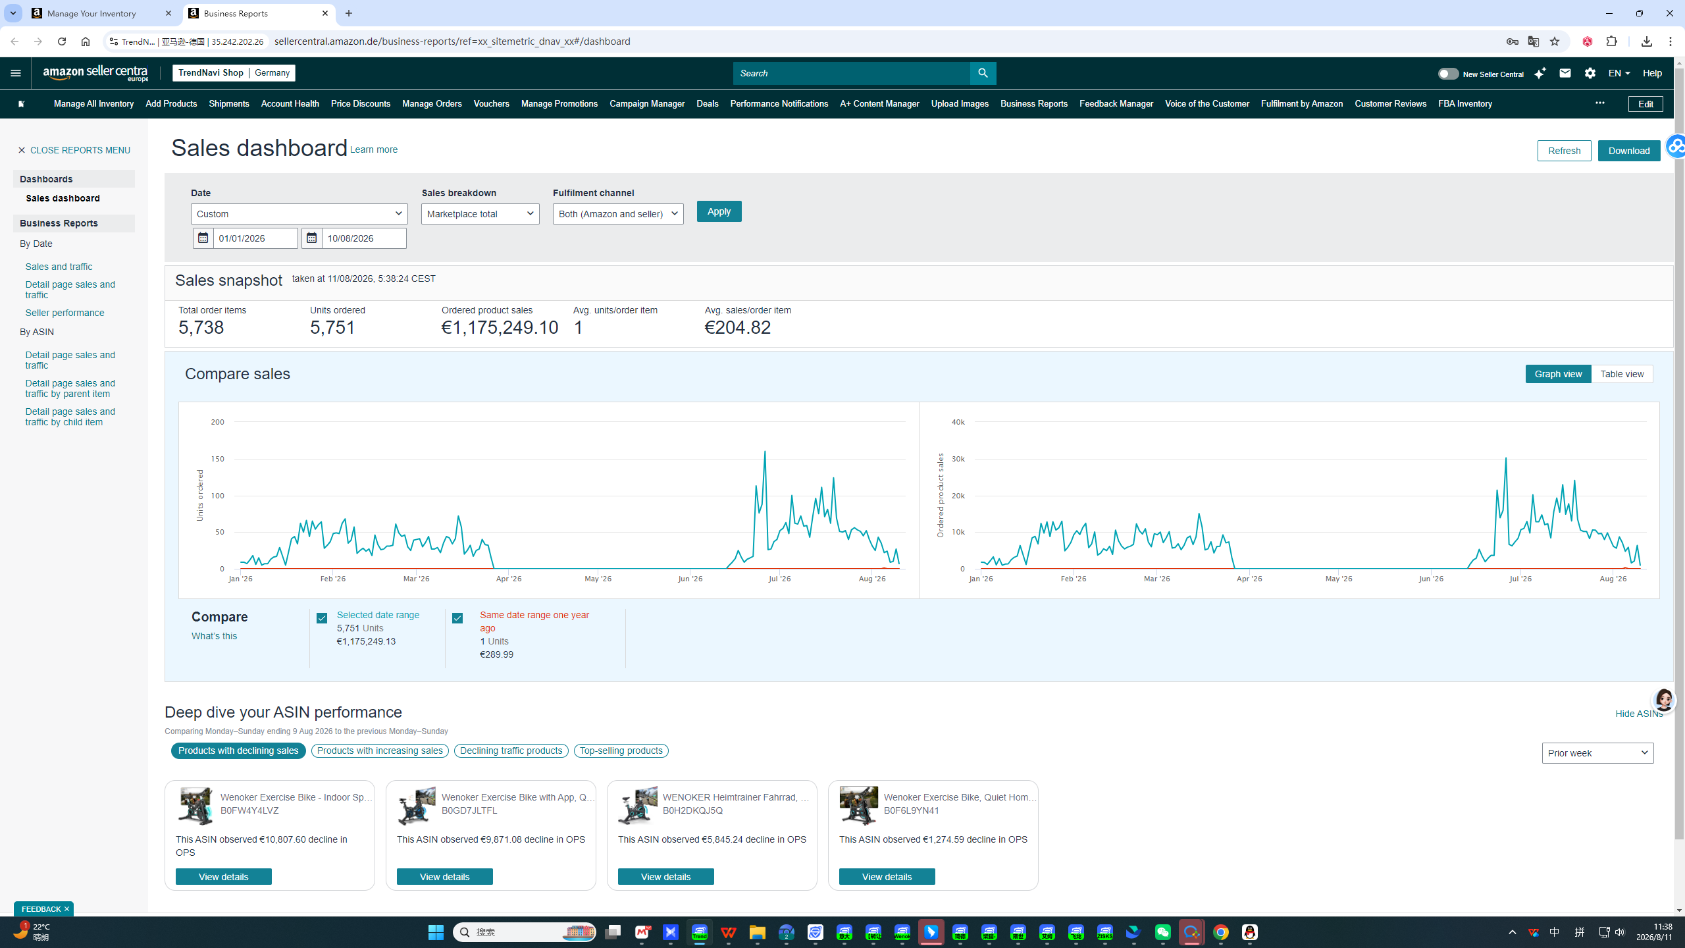Uncheck Same date range one year ago

[457, 618]
